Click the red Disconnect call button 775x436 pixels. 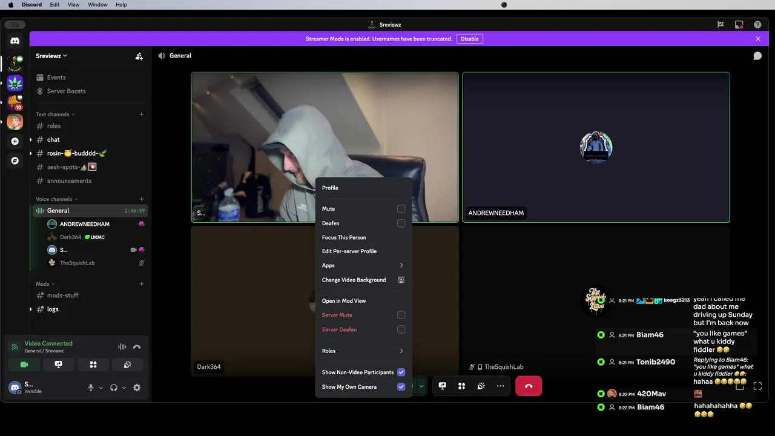pyautogui.click(x=529, y=386)
